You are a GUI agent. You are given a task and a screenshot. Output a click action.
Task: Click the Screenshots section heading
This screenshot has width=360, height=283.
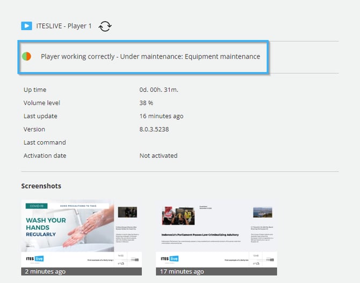pyautogui.click(x=41, y=186)
